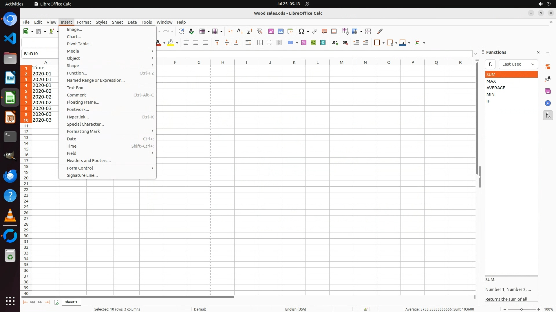556x312 pixels.
Task: Open the Find & Replace icon
Action: tap(181, 31)
